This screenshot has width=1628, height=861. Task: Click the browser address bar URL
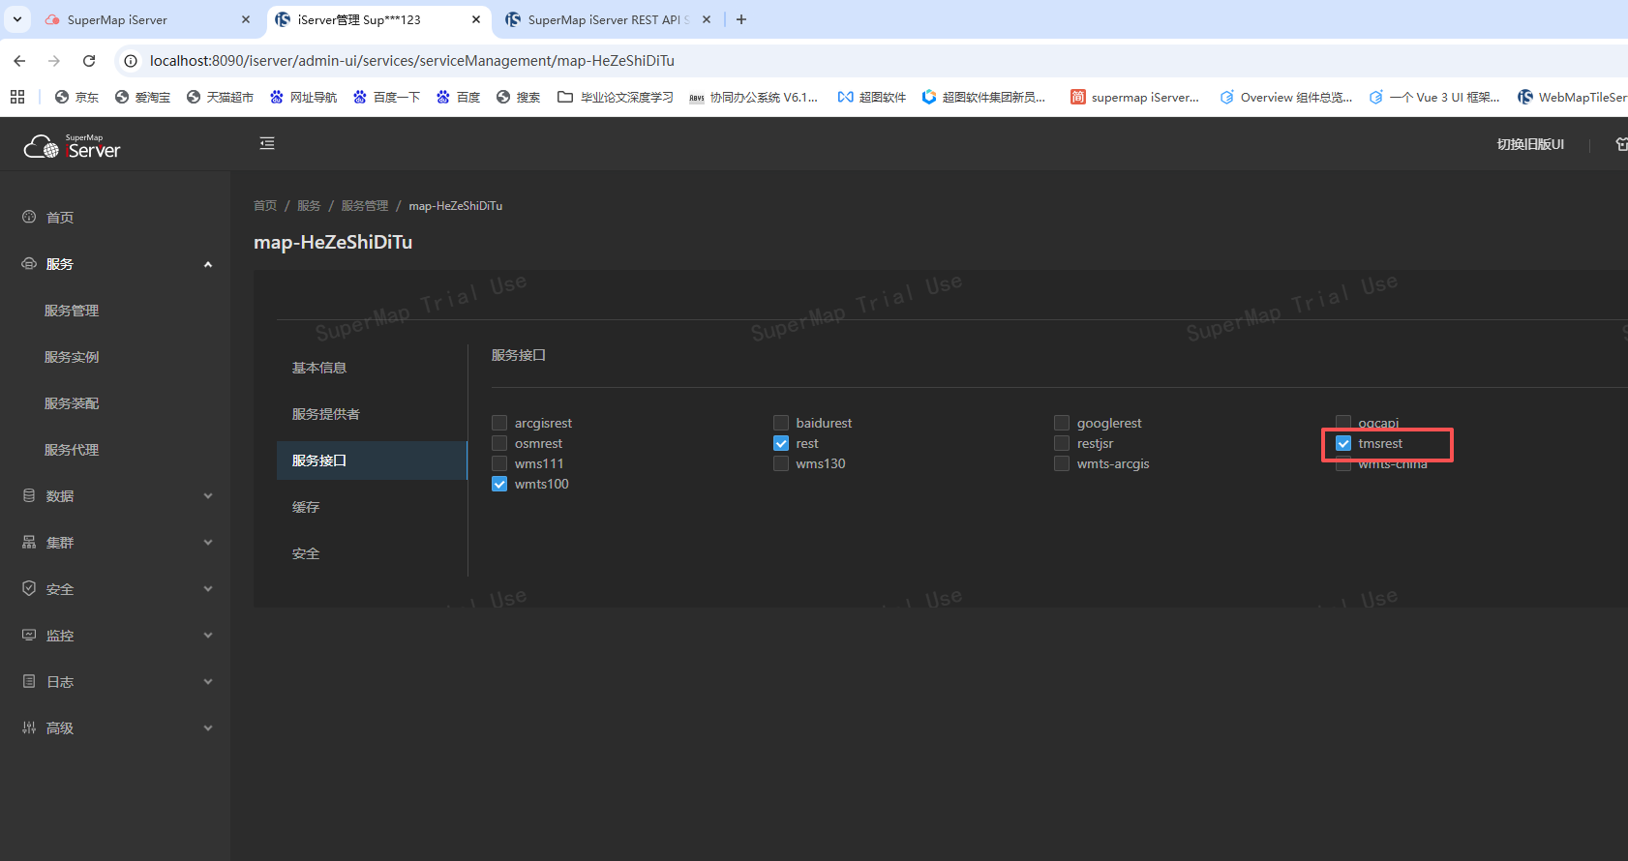(x=411, y=61)
